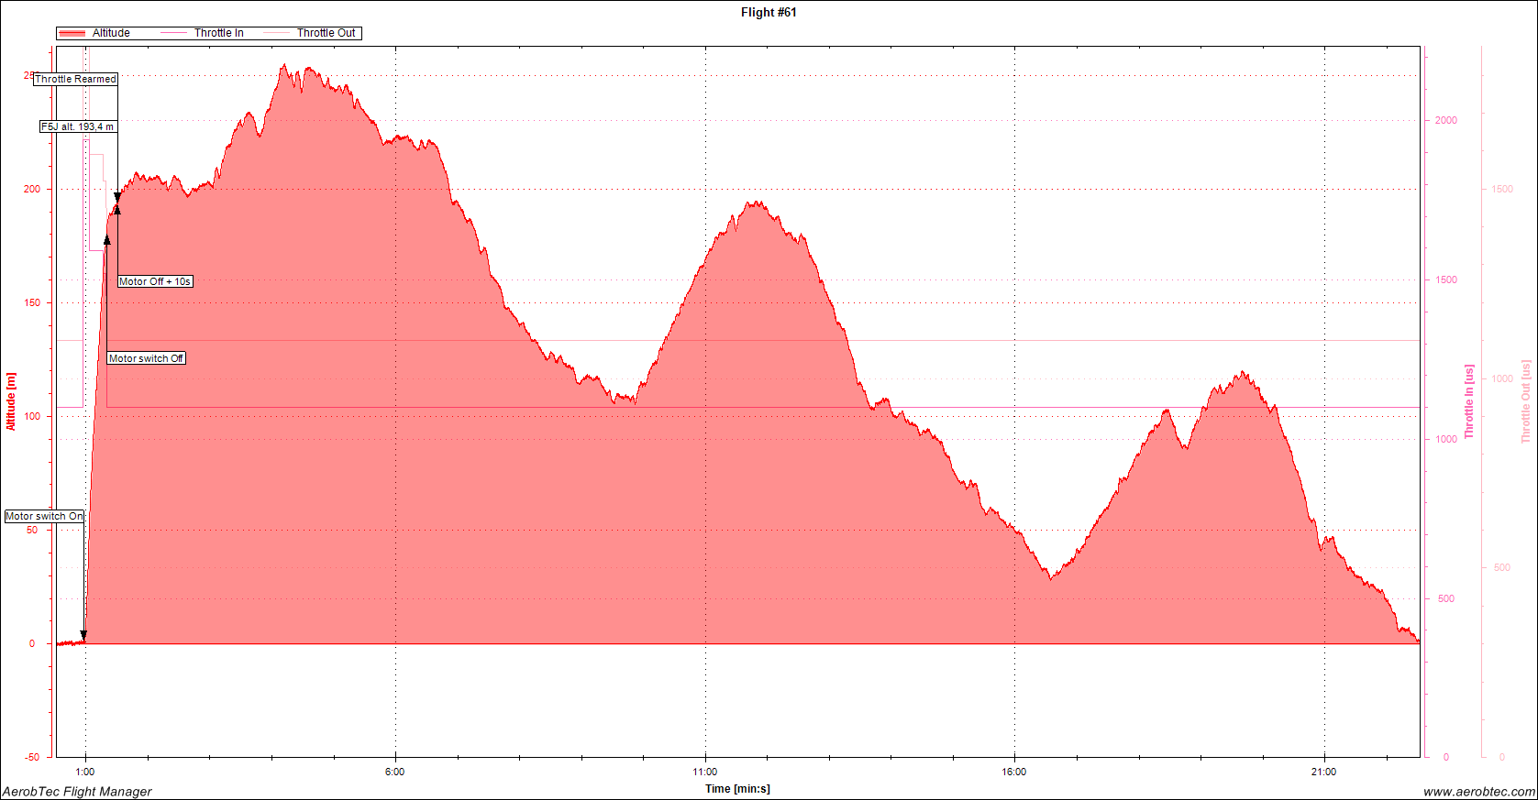
Task: Click the Throttle Out [us] axis title
Action: tap(1526, 401)
